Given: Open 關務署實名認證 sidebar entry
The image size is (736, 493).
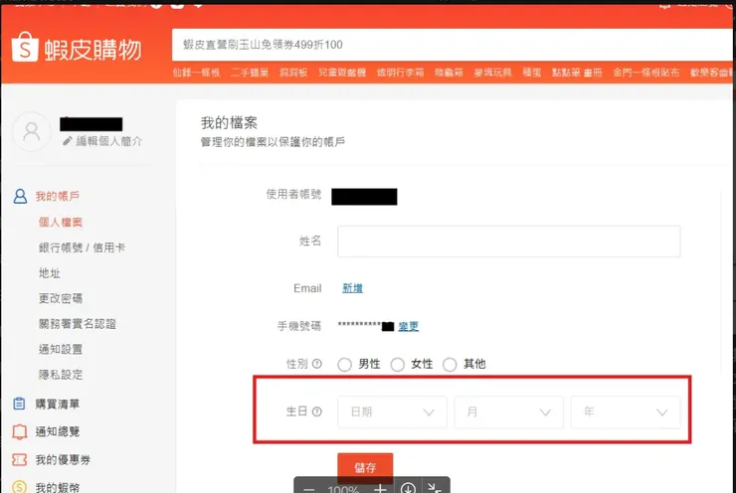Looking at the screenshot, I should pyautogui.click(x=78, y=324).
